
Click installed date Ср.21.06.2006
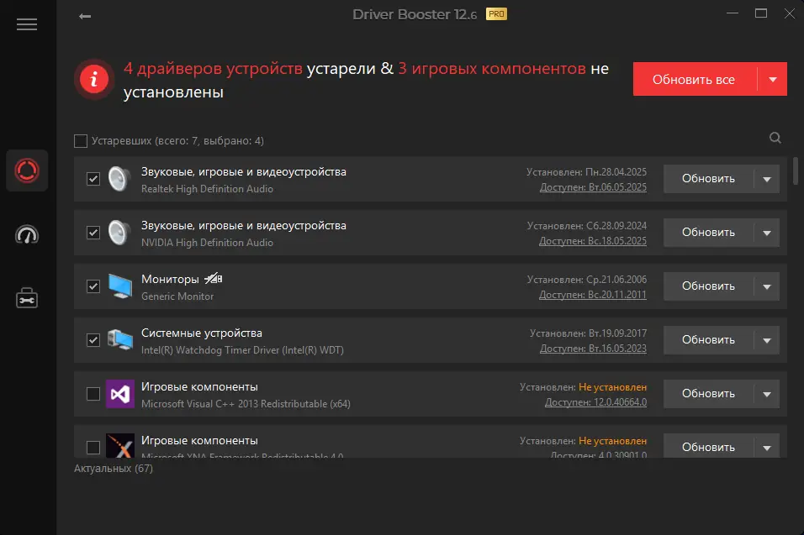tap(616, 280)
